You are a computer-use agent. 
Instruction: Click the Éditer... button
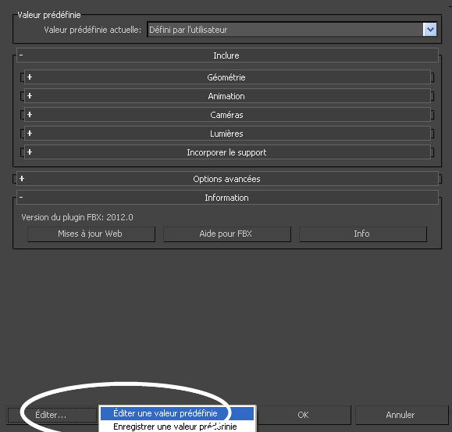(51, 415)
